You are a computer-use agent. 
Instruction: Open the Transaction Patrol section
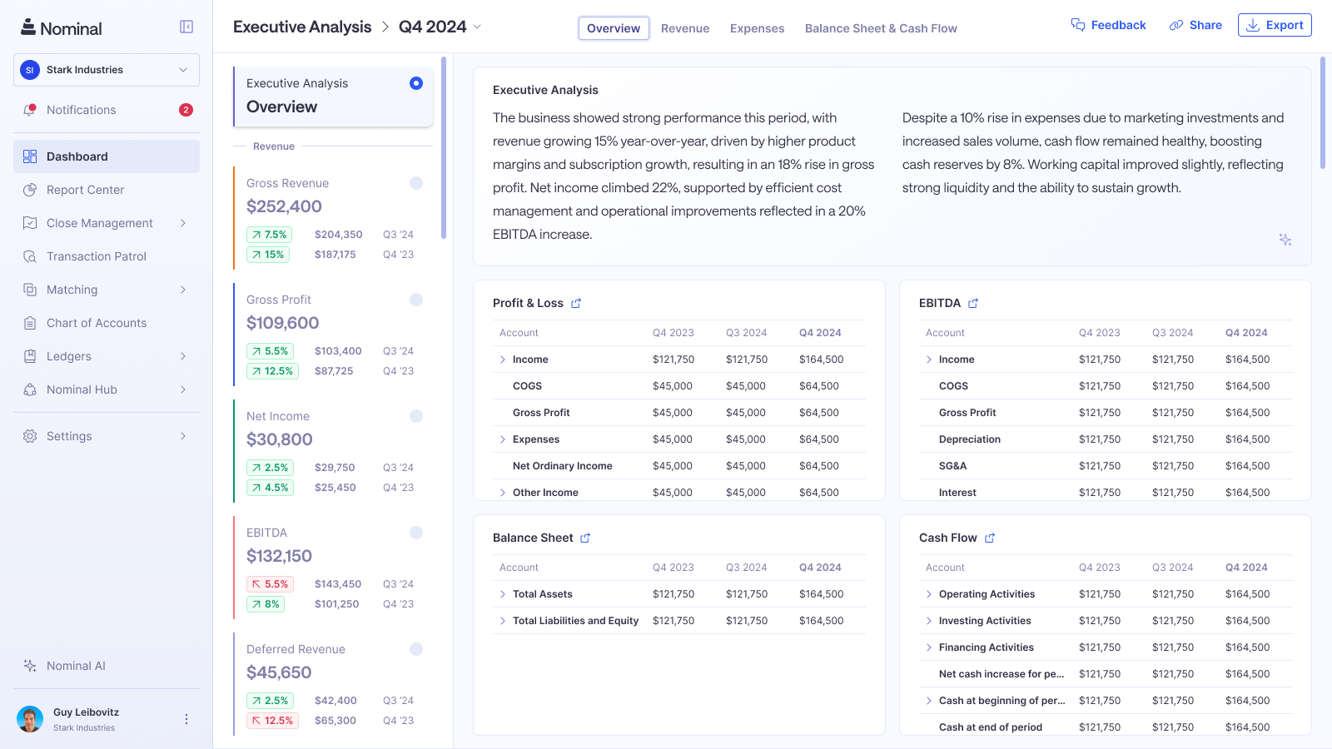click(96, 255)
